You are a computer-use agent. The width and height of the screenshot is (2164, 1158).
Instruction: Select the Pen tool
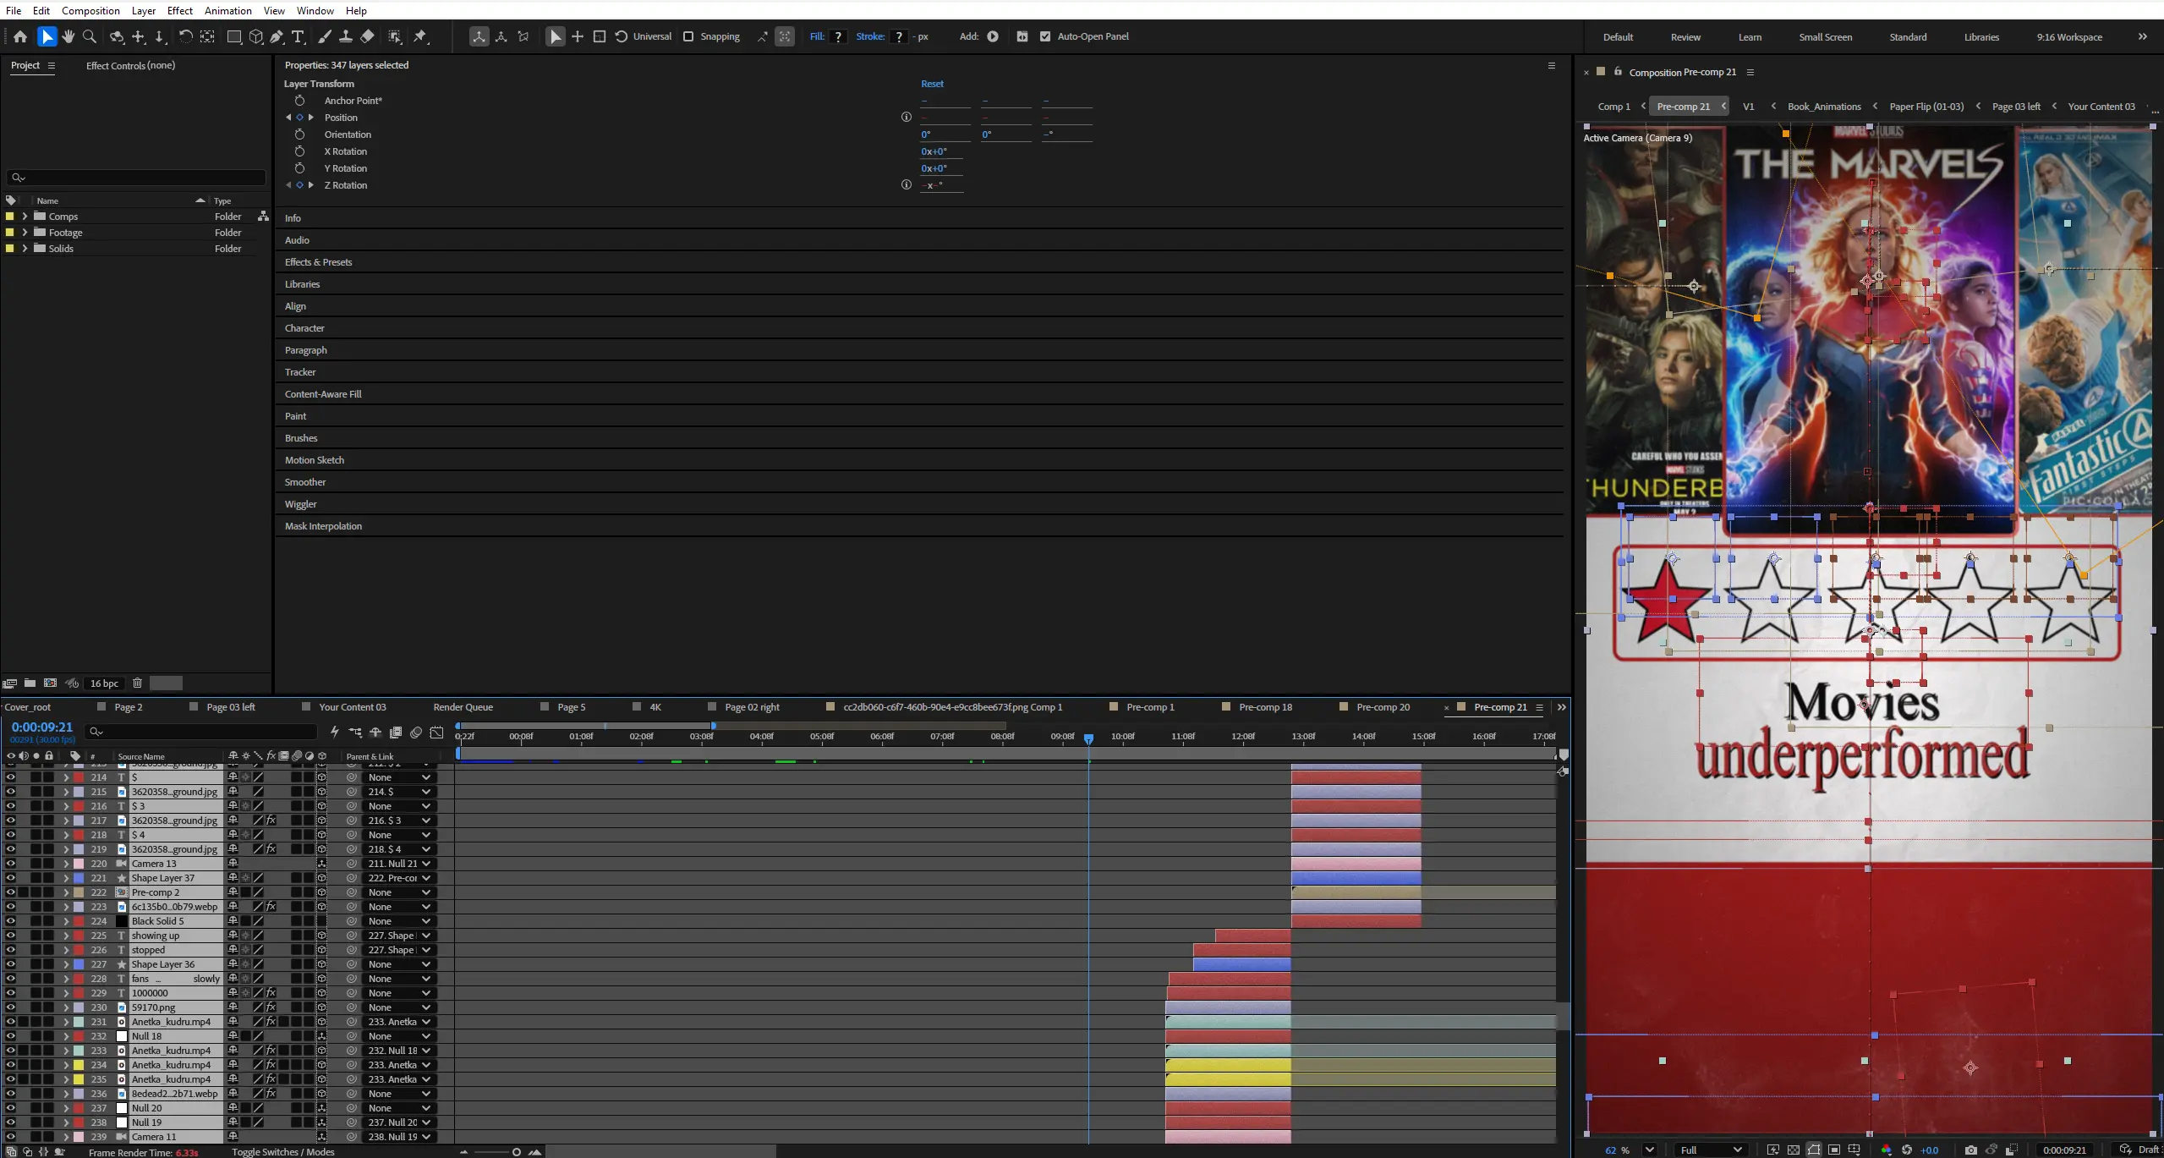point(277,36)
